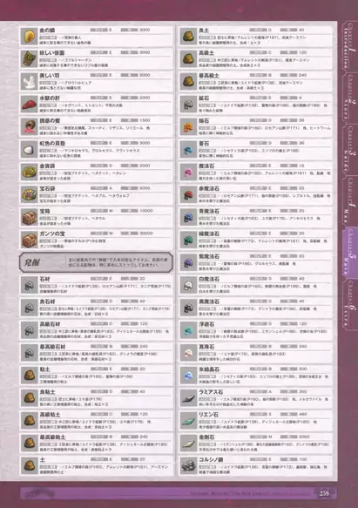Select the teal floating stone icon 浮遊石
358x508 pixels.
(188, 330)
